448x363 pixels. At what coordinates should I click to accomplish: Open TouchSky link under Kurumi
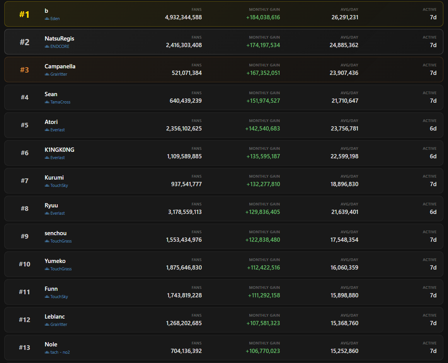click(x=59, y=185)
